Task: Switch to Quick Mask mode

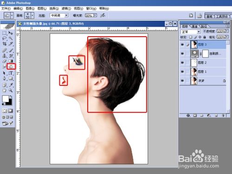Action: pyautogui.click(x=11, y=111)
